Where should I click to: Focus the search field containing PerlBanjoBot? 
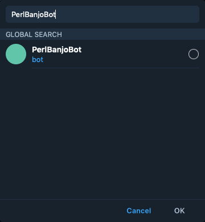click(102, 14)
